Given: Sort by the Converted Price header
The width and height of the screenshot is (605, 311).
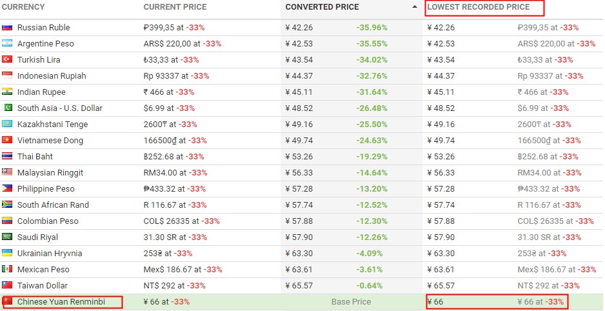Looking at the screenshot, I should click(x=322, y=7).
